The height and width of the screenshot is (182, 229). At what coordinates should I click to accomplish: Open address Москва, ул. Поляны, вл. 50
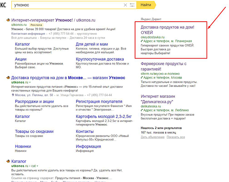tap(34, 95)
